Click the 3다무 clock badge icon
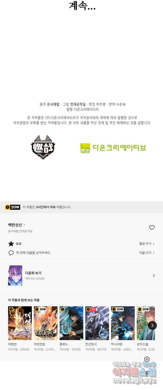The width and height of the screenshot is (163, 390). (13, 207)
